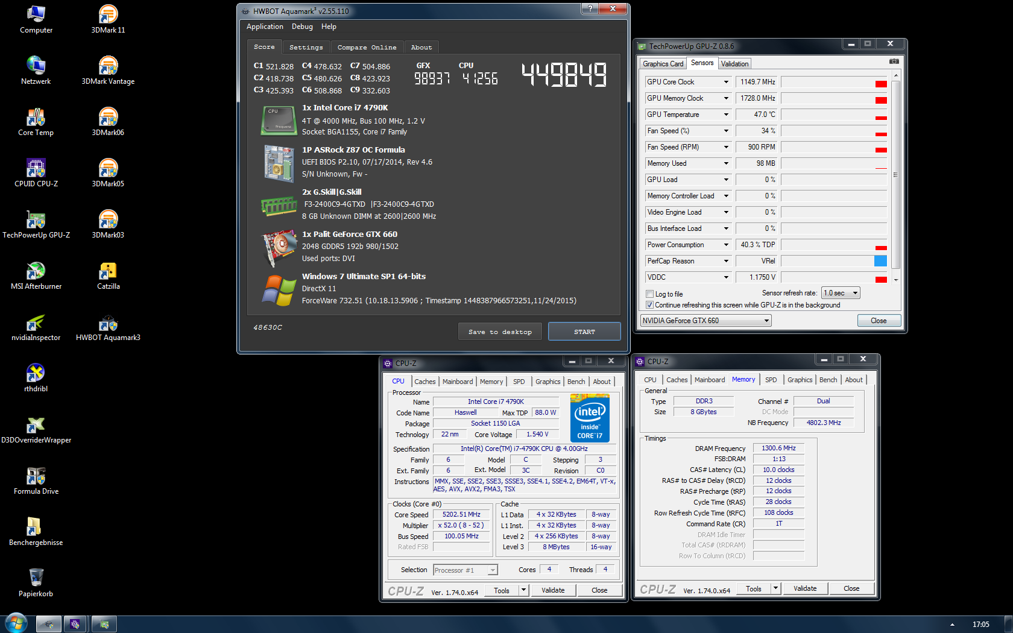
Task: Click the DRAM Frequency value 1300.6 MHz
Action: [x=778, y=449]
